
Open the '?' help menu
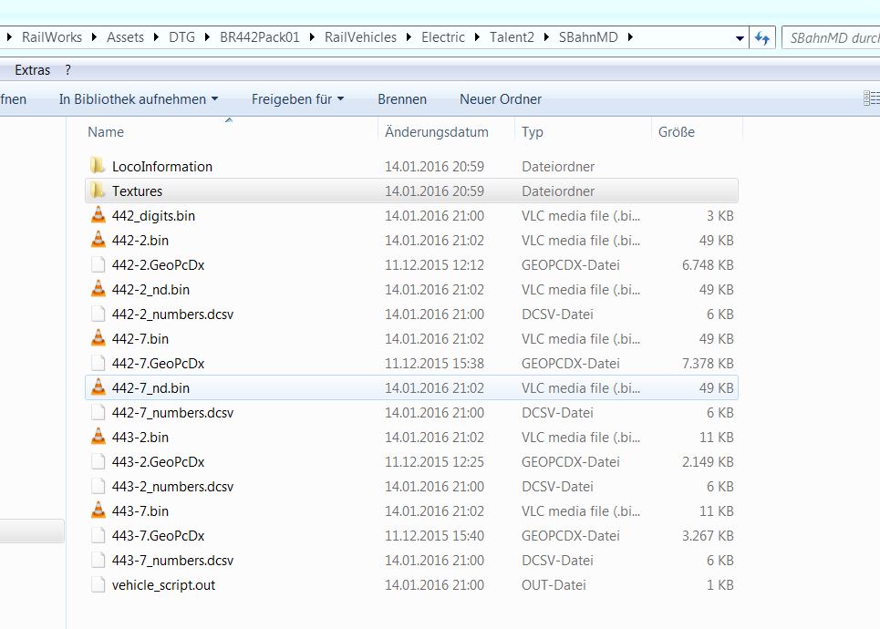(x=67, y=70)
